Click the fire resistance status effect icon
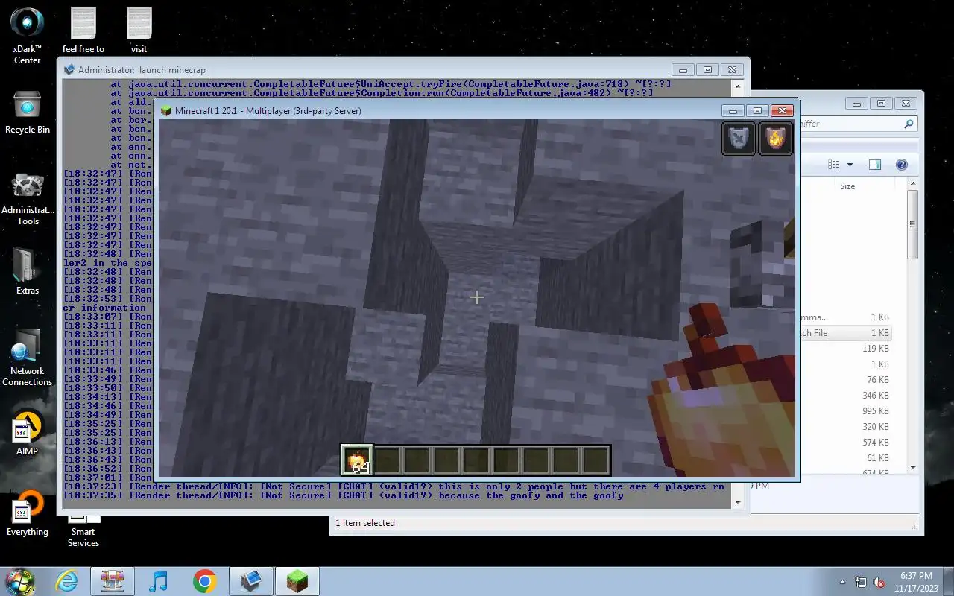 776,139
